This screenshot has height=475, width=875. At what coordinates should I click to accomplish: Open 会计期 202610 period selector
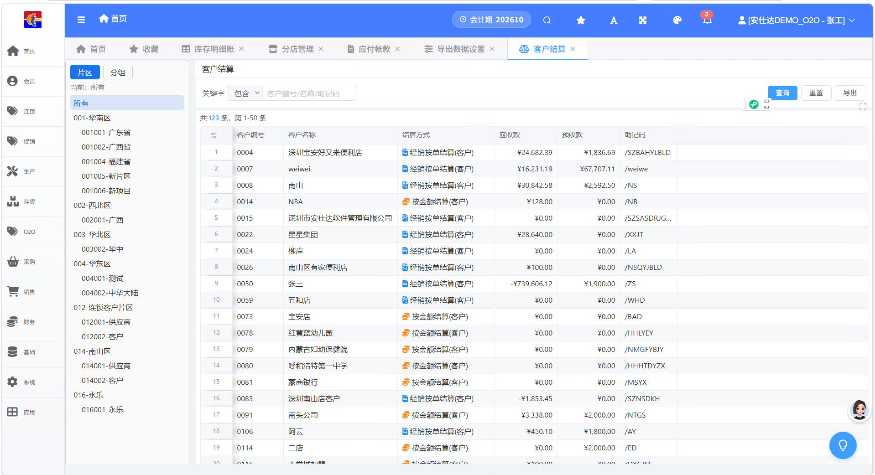pyautogui.click(x=491, y=20)
